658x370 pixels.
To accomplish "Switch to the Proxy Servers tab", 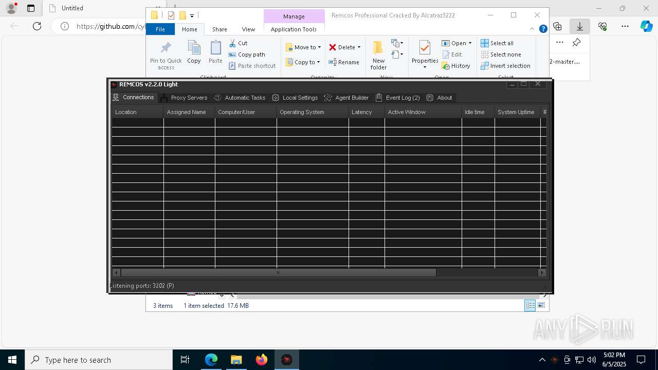I will pos(184,98).
